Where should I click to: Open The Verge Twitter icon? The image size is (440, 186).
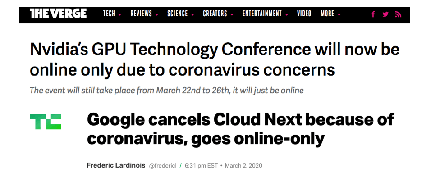[x=385, y=14]
